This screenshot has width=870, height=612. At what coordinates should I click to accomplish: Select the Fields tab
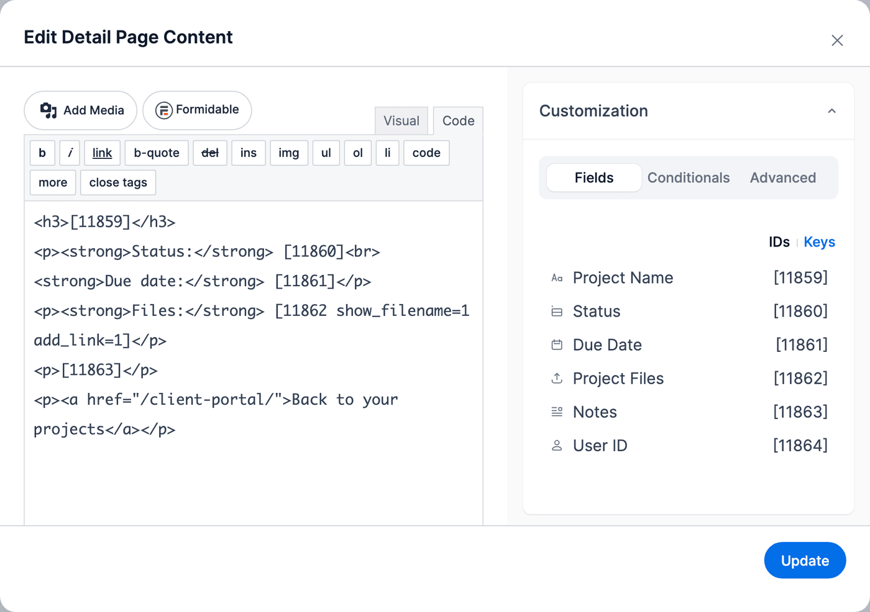tap(594, 178)
